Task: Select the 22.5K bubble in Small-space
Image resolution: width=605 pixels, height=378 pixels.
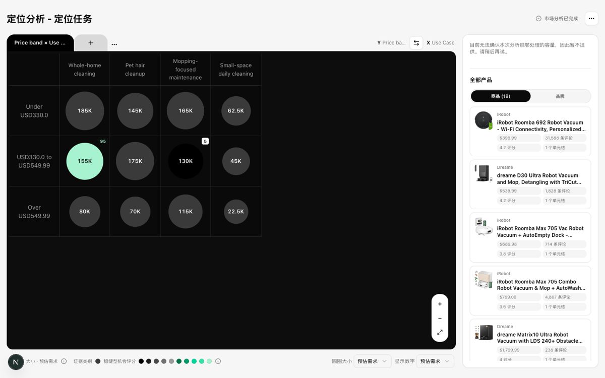Action: (236, 212)
